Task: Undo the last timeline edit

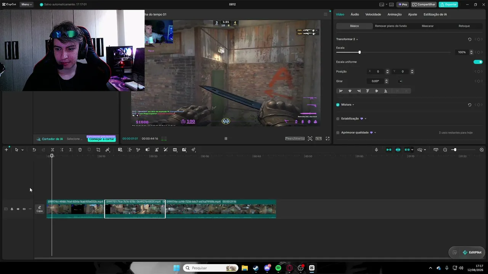Action: point(34,150)
